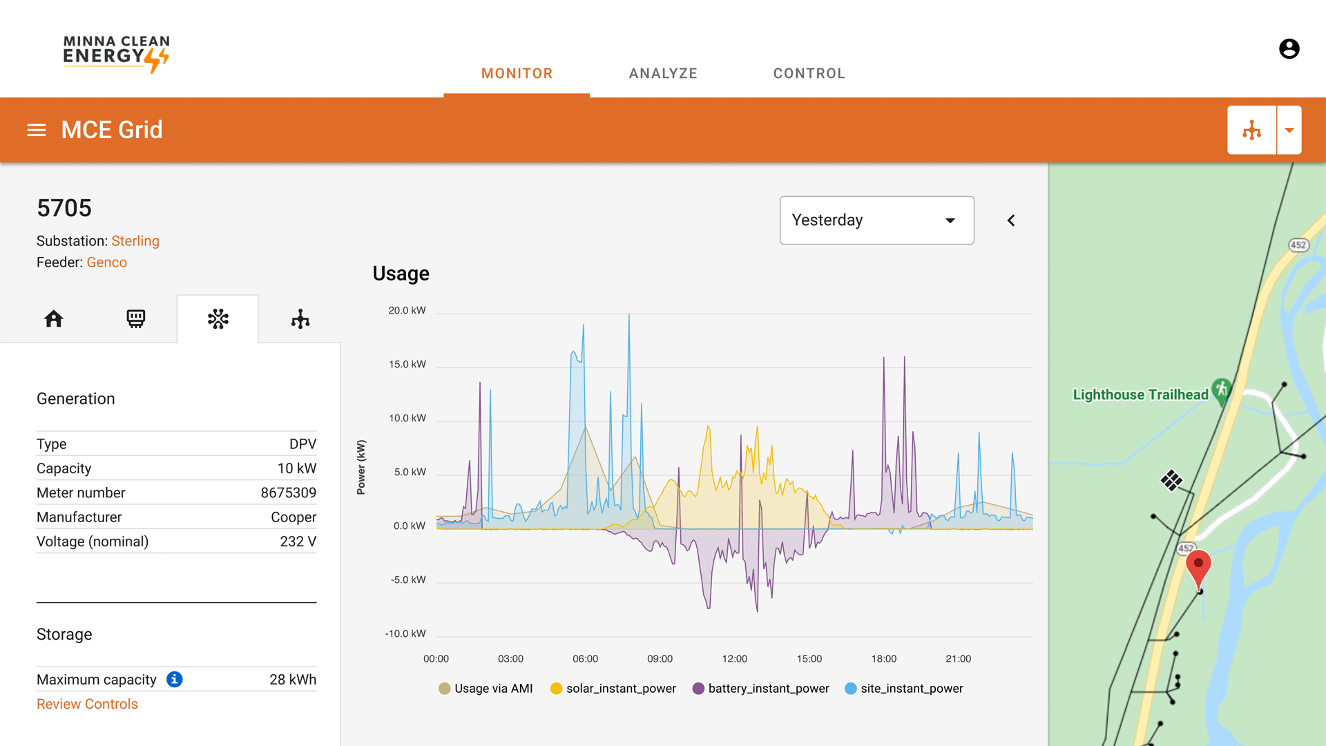Click the grid topology icon in header
The width and height of the screenshot is (1326, 746).
pos(1252,131)
